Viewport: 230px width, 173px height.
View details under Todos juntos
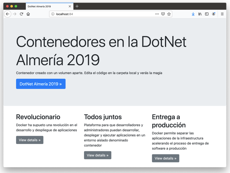click(x=98, y=155)
